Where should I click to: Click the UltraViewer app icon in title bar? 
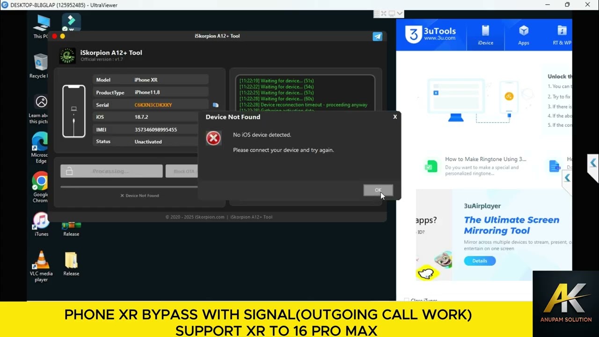pos(5,5)
